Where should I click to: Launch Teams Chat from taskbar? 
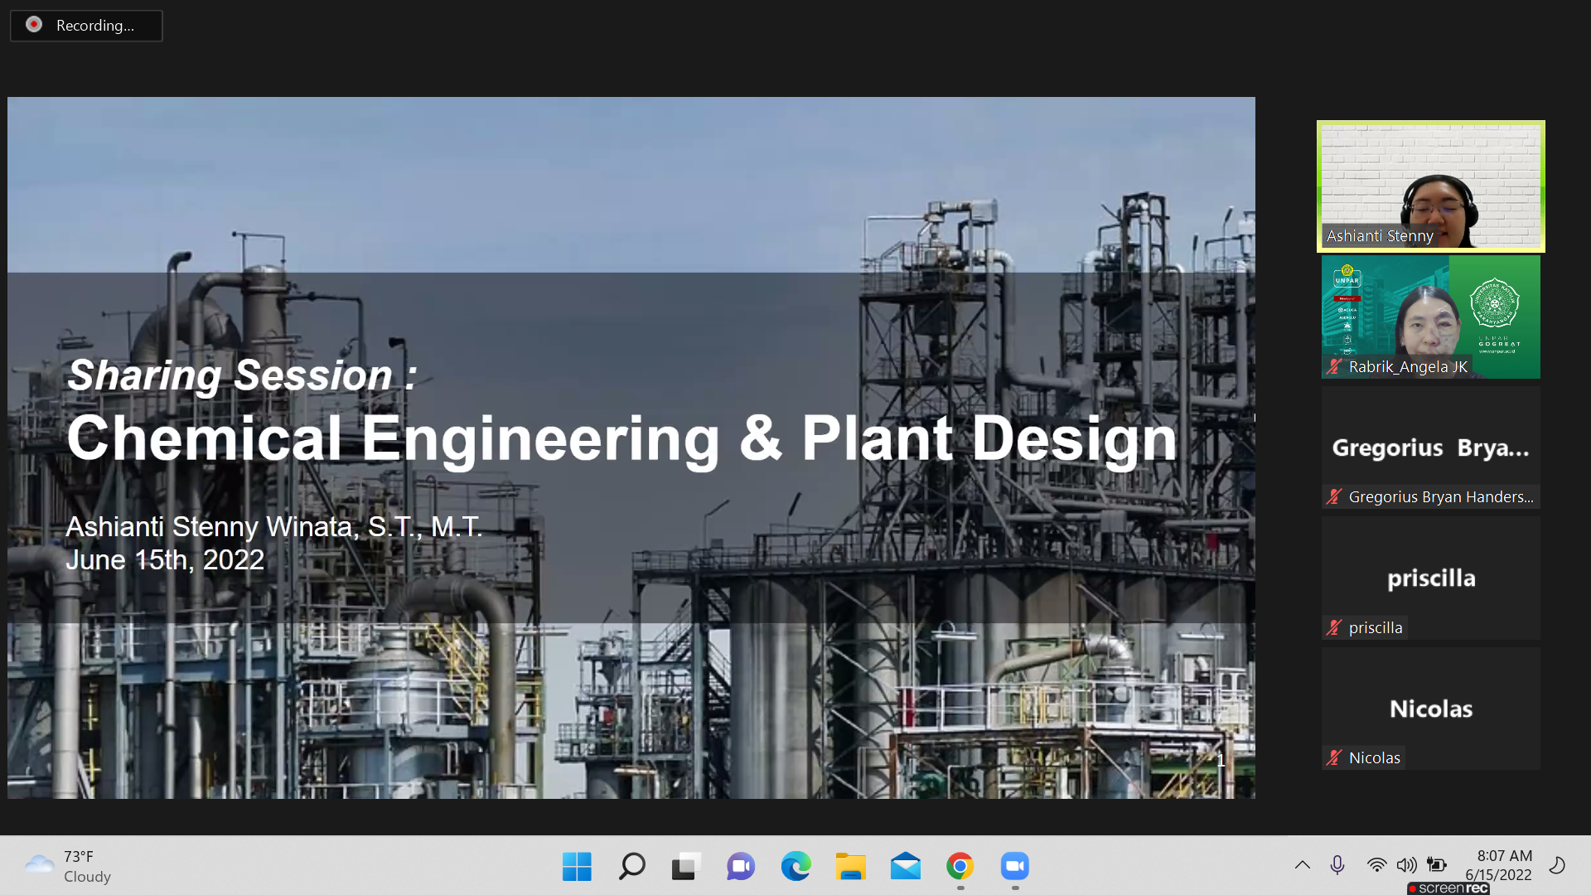[740, 867]
